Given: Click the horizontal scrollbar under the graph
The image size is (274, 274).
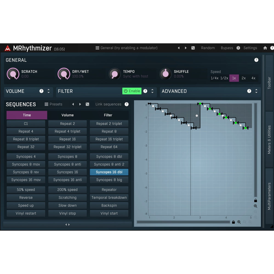Looking at the screenshot, I should click(183, 222).
